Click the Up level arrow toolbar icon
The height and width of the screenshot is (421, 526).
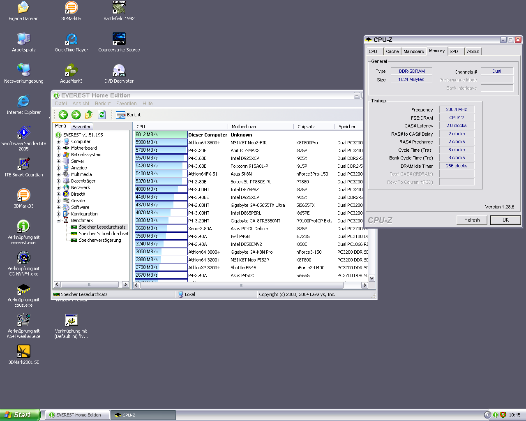89,115
